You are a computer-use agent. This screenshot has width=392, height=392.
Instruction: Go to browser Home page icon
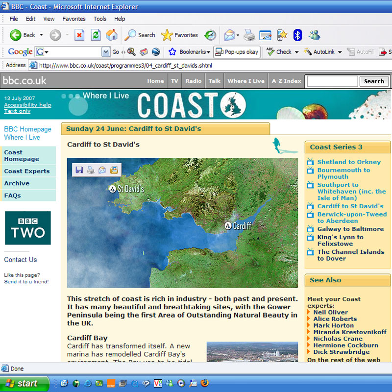pos(112,35)
